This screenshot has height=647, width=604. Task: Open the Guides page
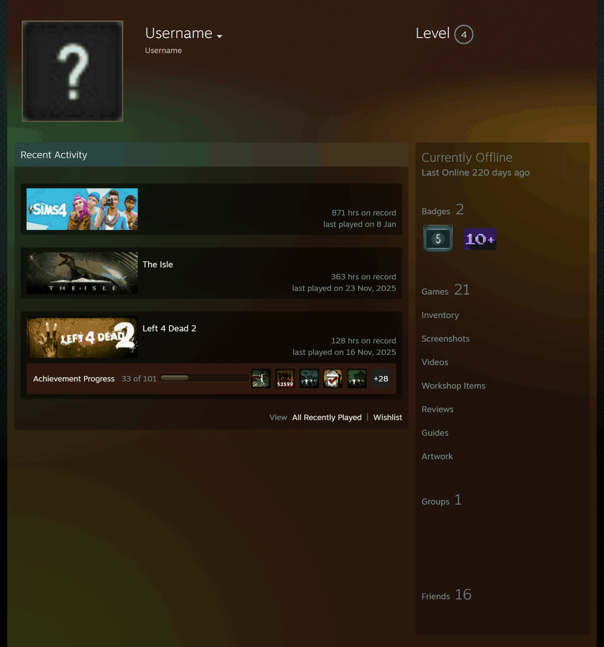435,433
